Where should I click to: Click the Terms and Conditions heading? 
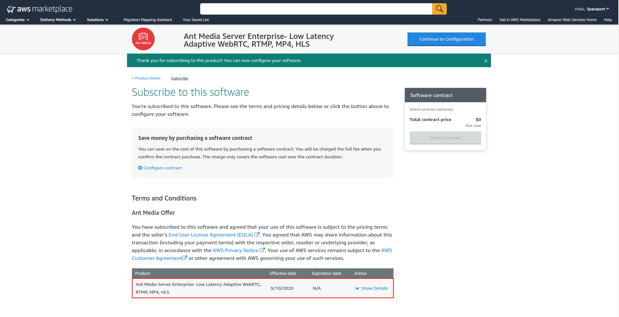coord(164,198)
